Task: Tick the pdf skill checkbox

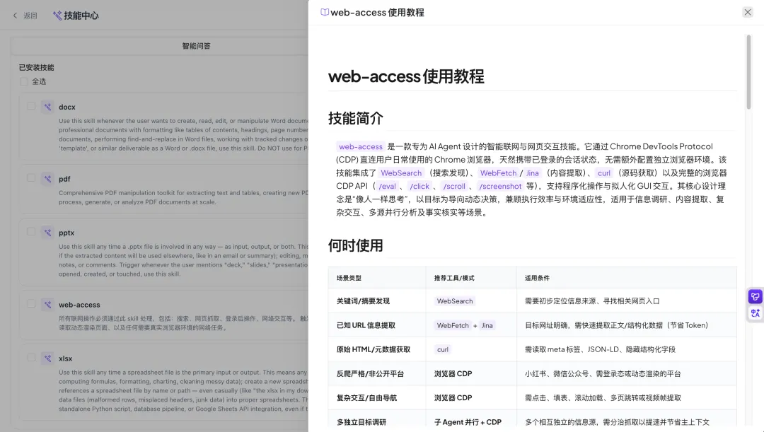Action: tap(31, 177)
